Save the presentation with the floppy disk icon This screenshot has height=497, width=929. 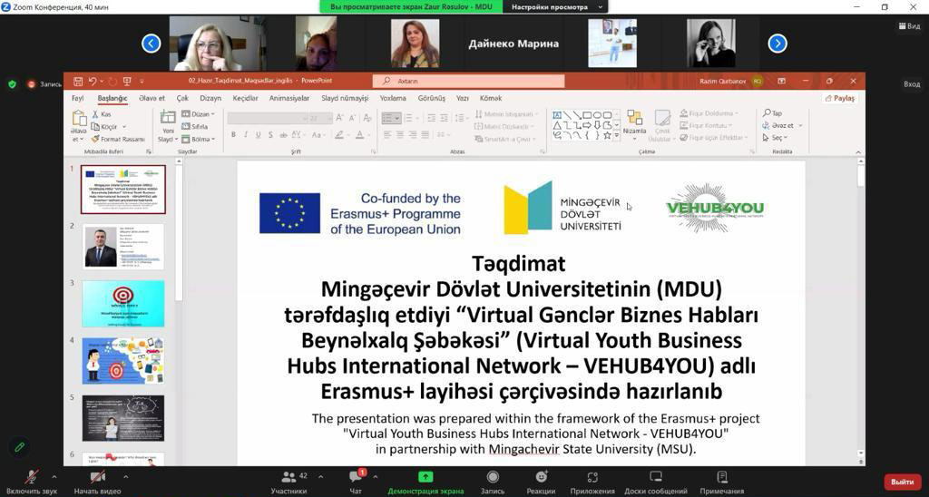[78, 81]
